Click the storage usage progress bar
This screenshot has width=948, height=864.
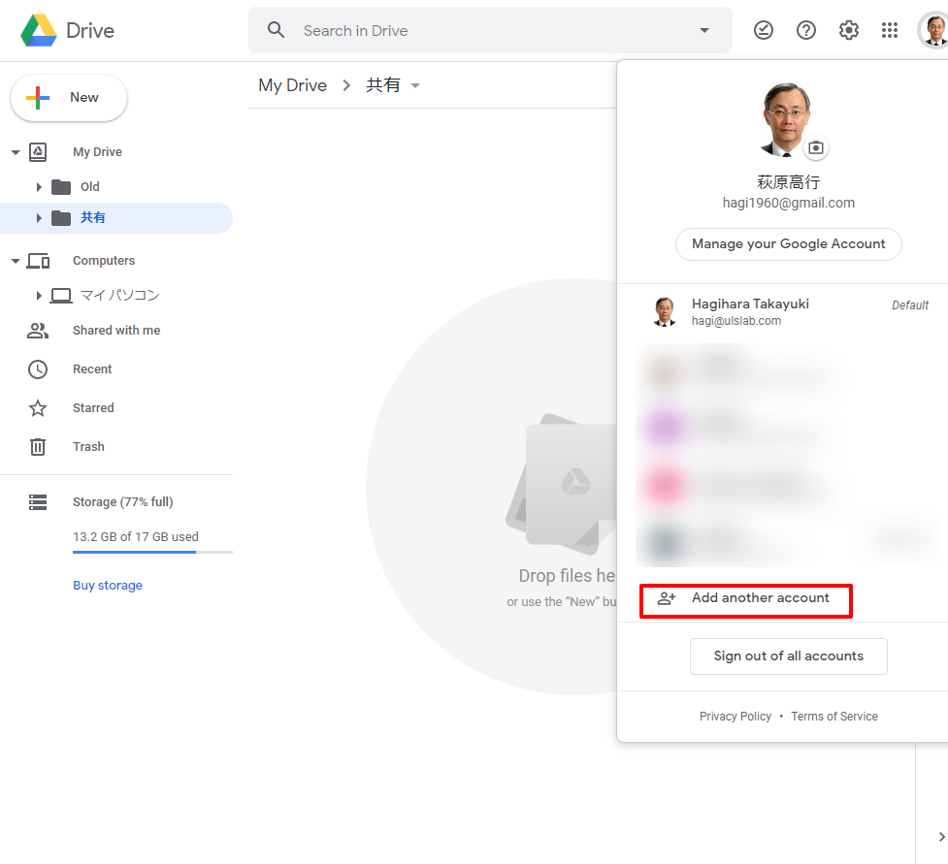152,552
